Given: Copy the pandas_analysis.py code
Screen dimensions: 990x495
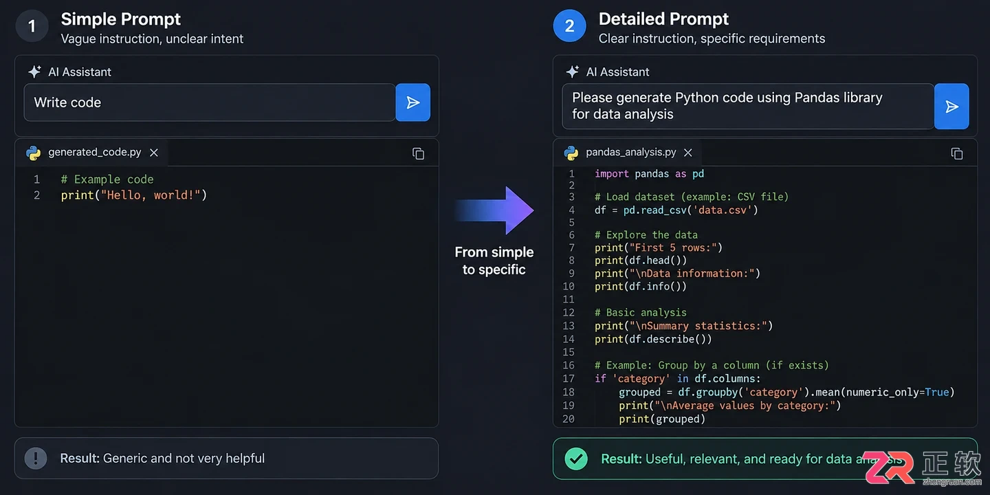Looking at the screenshot, I should tap(956, 153).
